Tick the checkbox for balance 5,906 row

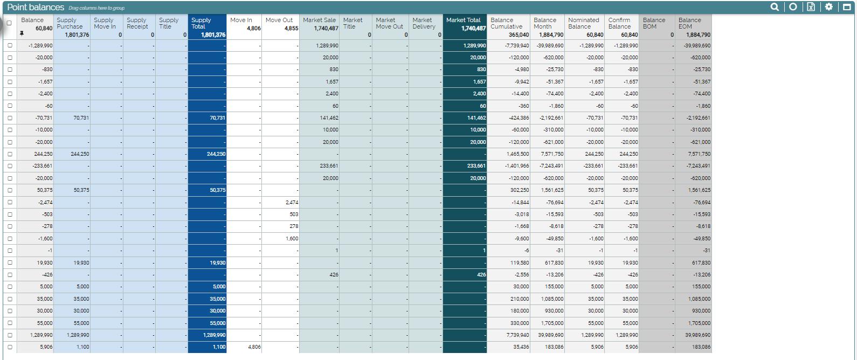[x=9, y=347]
